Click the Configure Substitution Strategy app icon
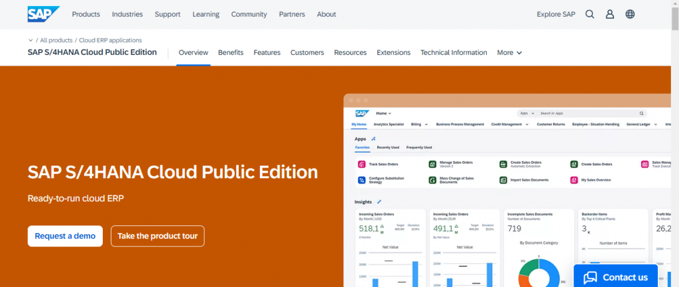The width and height of the screenshot is (679, 287). [x=362, y=180]
